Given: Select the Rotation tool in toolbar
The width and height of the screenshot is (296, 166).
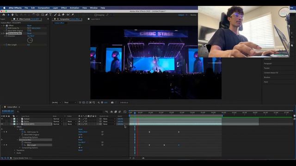Looking at the screenshot, I should coord(34,15).
